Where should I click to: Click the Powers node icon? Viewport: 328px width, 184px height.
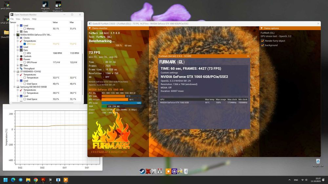[21, 59]
